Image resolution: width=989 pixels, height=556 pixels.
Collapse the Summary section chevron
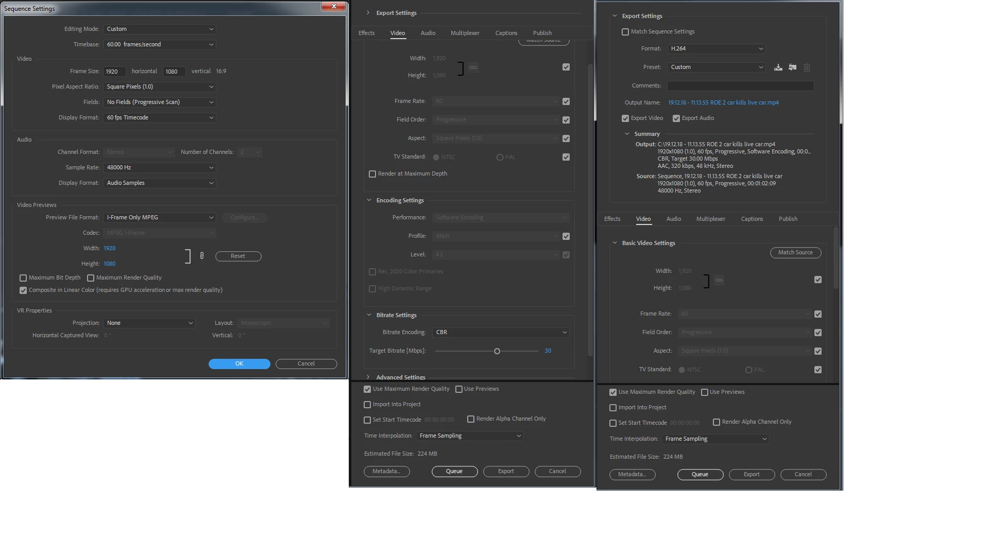pyautogui.click(x=627, y=134)
